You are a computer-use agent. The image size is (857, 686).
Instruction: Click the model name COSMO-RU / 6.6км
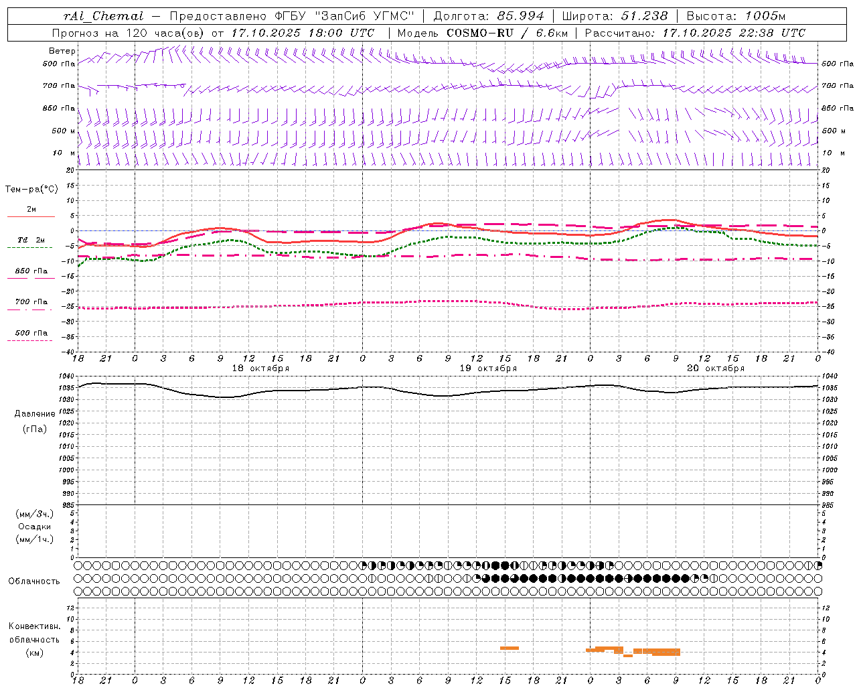click(x=508, y=33)
